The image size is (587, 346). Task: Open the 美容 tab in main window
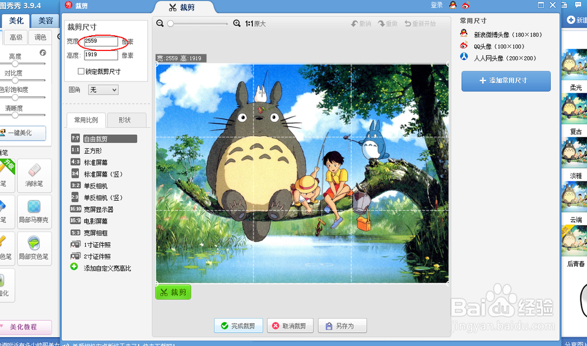[45, 21]
